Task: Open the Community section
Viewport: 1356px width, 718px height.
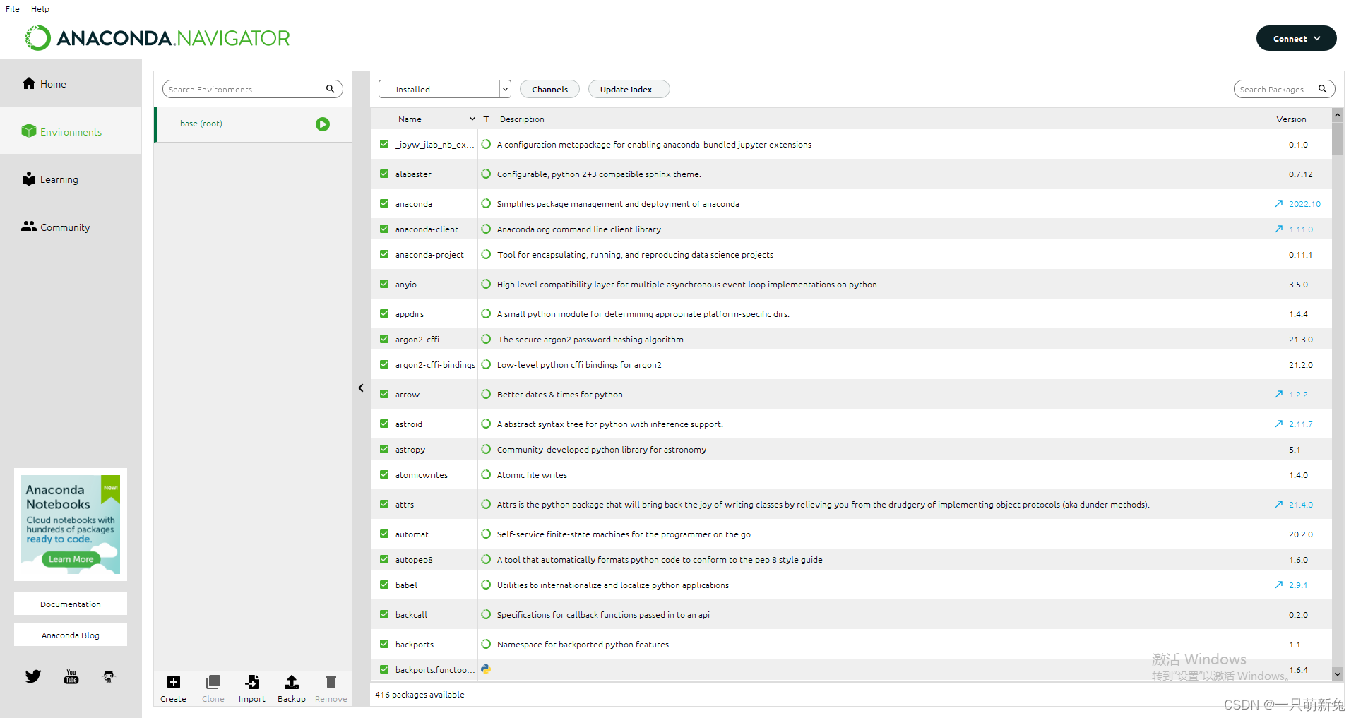Action: pos(71,227)
